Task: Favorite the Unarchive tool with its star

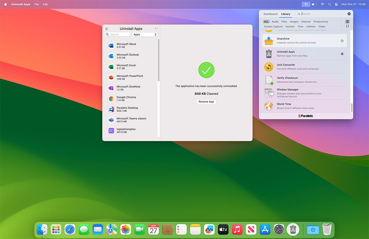Action: click(342, 41)
